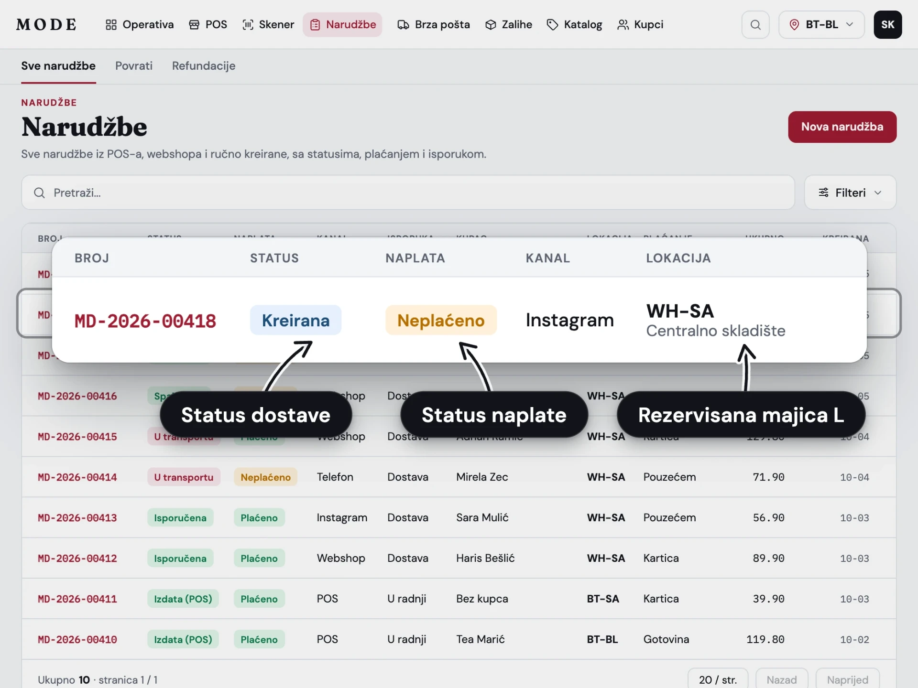Click the Isporučena badge for MD-2026-00413

pyautogui.click(x=180, y=518)
